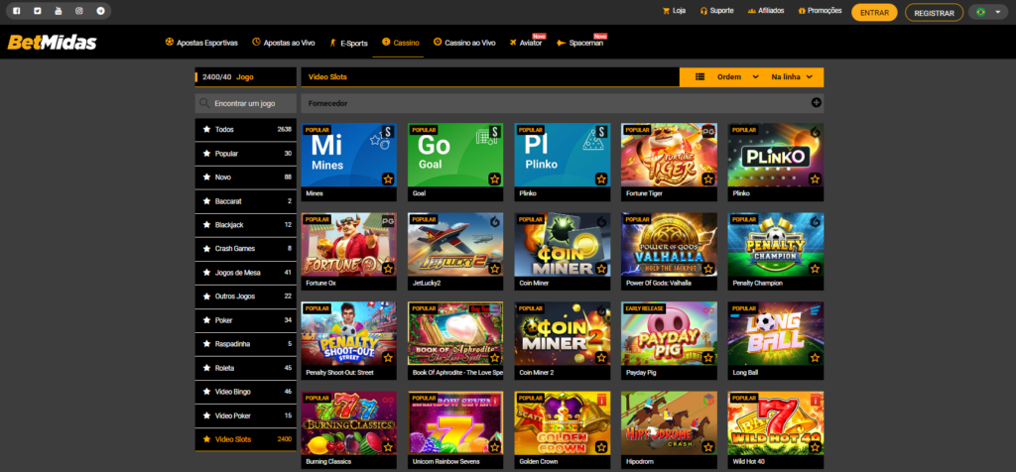Click the plus icon in Fornecedor bar
This screenshot has width=1016, height=472.
click(x=816, y=102)
